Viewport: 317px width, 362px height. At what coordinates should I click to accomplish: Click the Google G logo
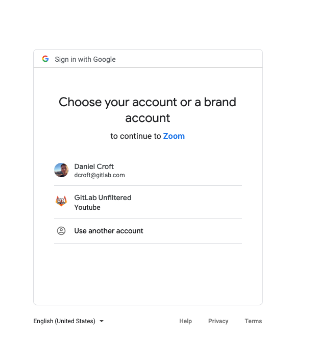pyautogui.click(x=45, y=59)
